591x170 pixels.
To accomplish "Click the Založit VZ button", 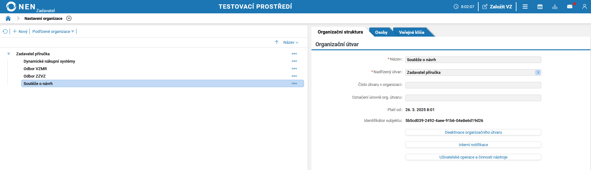I will [497, 7].
